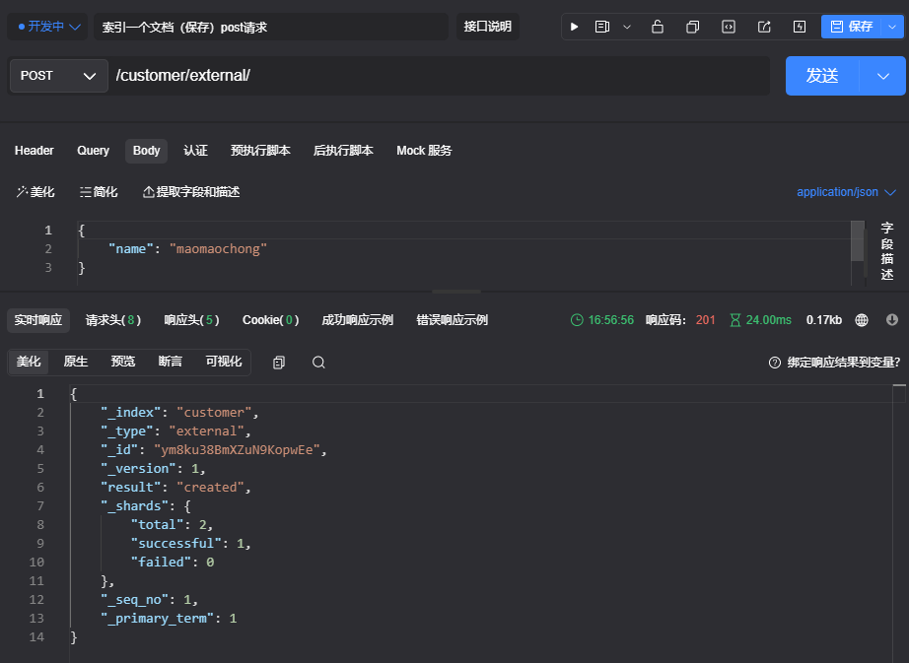Viewport: 909px width, 663px height.
Task: Select the 实时响应 tab
Action: (x=38, y=320)
